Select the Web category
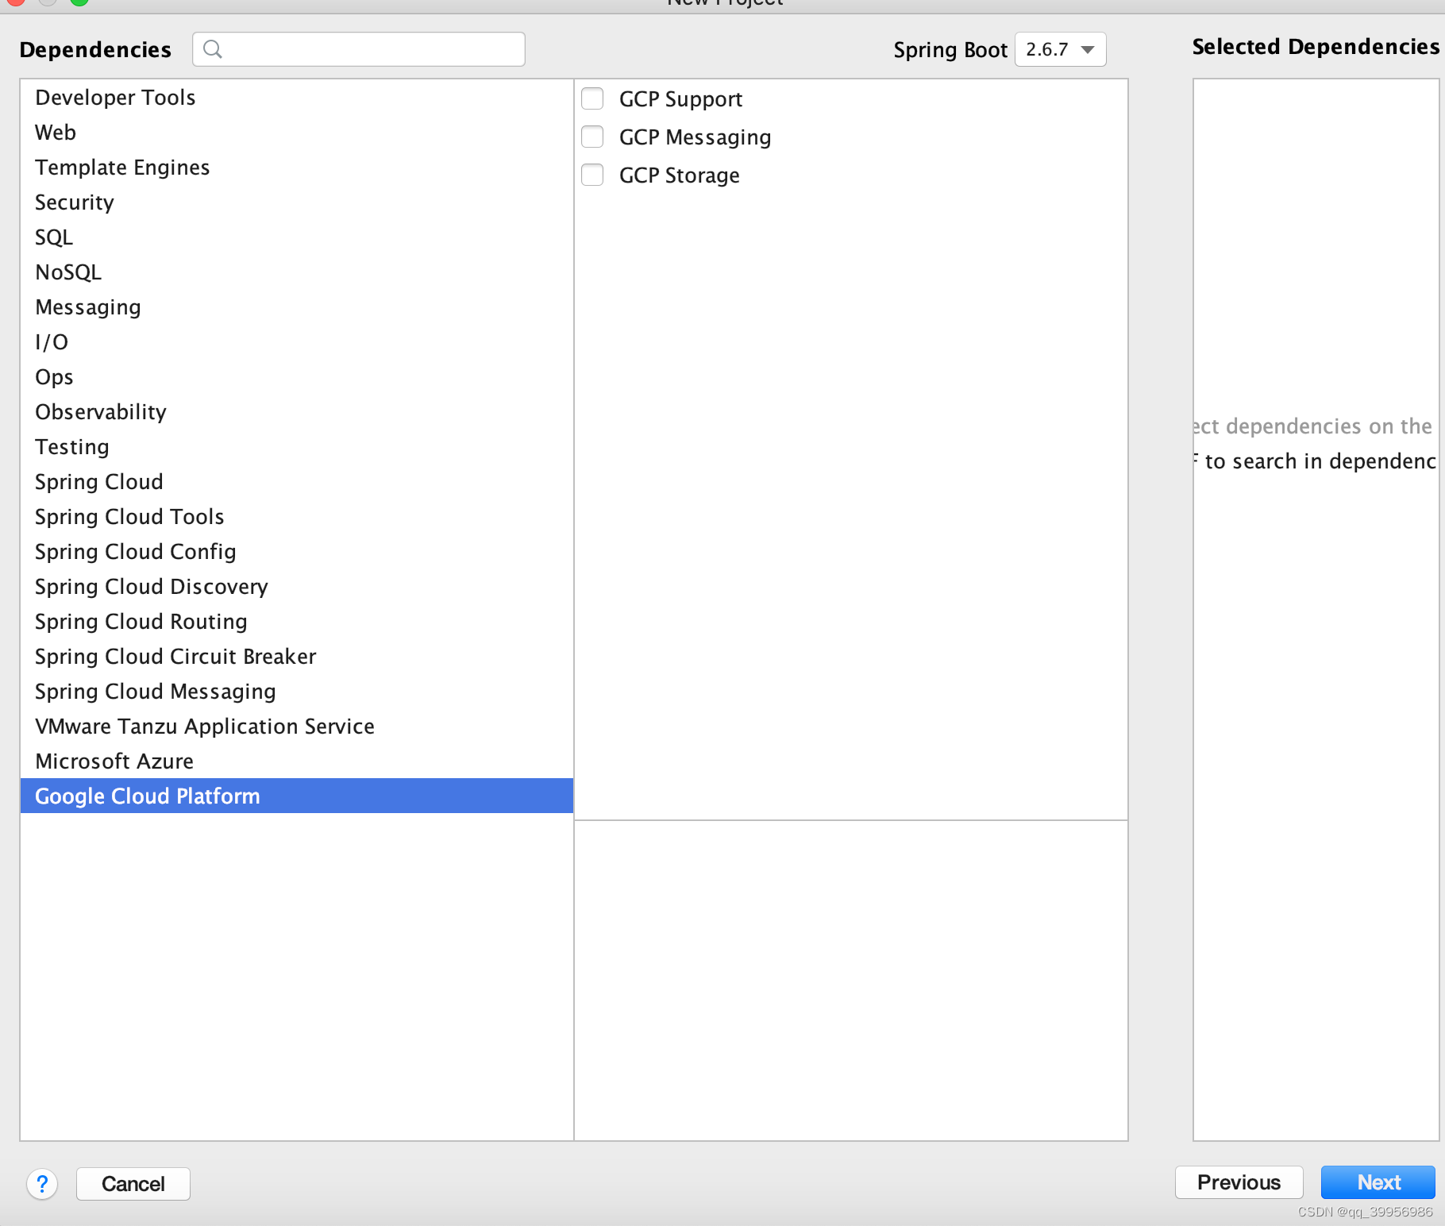Viewport: 1445px width, 1226px height. click(x=297, y=133)
